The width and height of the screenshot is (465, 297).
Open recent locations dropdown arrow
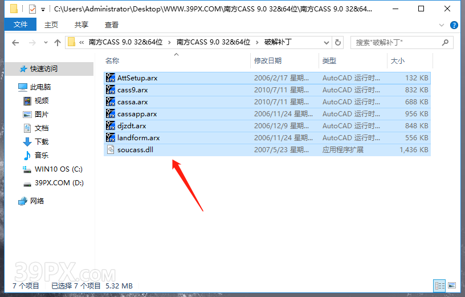[x=46, y=43]
